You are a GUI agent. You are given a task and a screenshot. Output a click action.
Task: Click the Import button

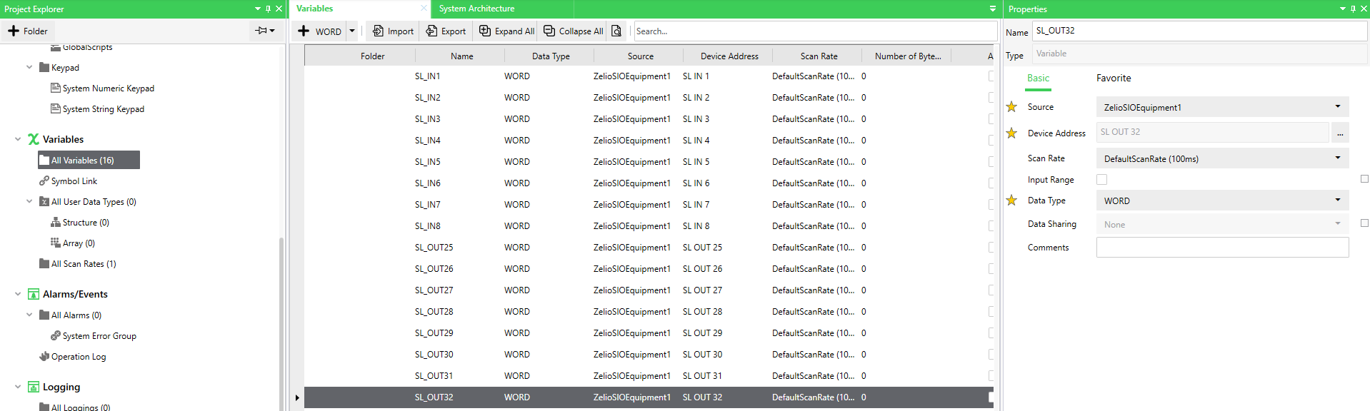coord(394,31)
